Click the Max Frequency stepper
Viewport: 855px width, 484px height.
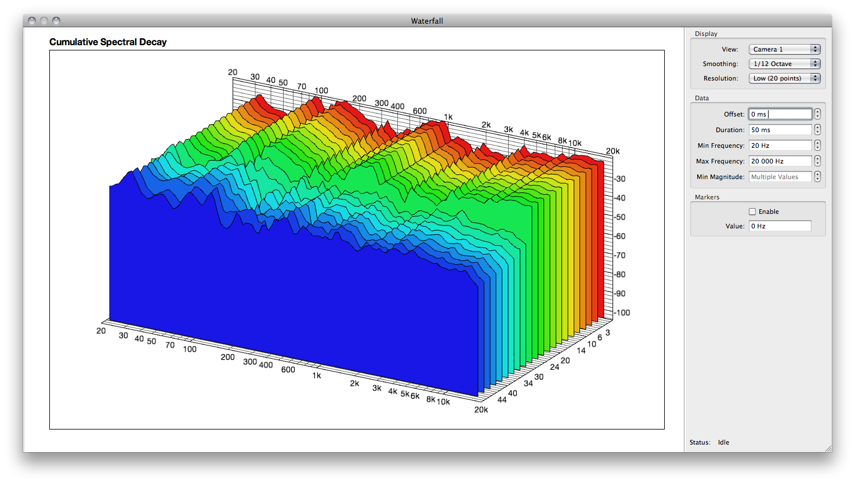tap(817, 161)
